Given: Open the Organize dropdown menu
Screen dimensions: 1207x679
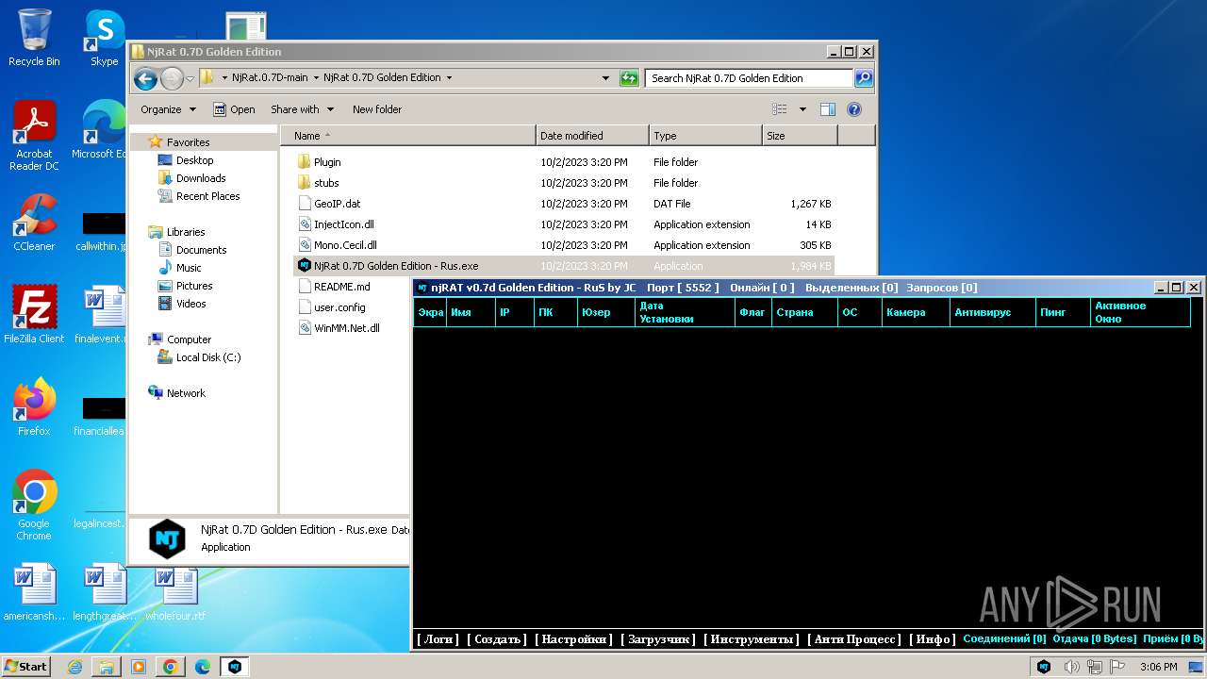Looking at the screenshot, I should [x=169, y=109].
